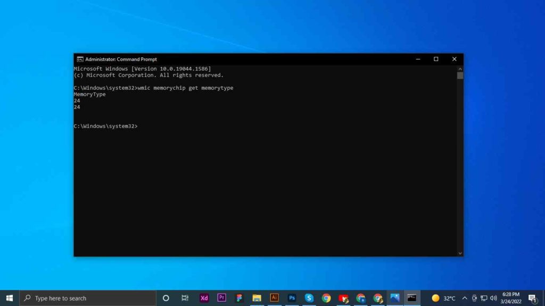The image size is (545, 306).
Task: Click the 'Microsoft Windows [Version 10.0.19044.1586]' line
Action: point(142,69)
